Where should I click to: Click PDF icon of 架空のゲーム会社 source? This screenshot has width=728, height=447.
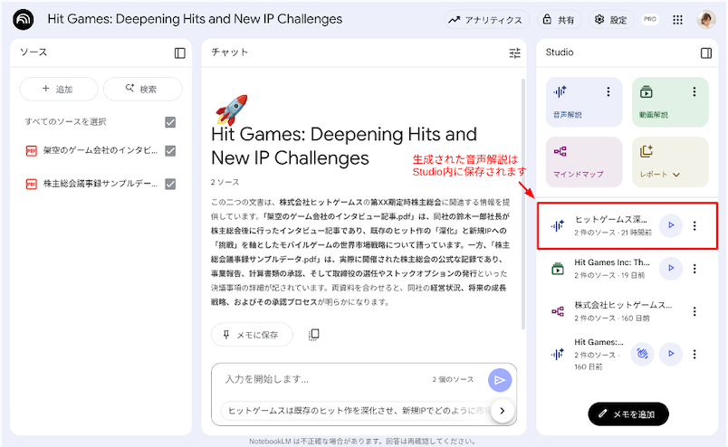point(31,151)
